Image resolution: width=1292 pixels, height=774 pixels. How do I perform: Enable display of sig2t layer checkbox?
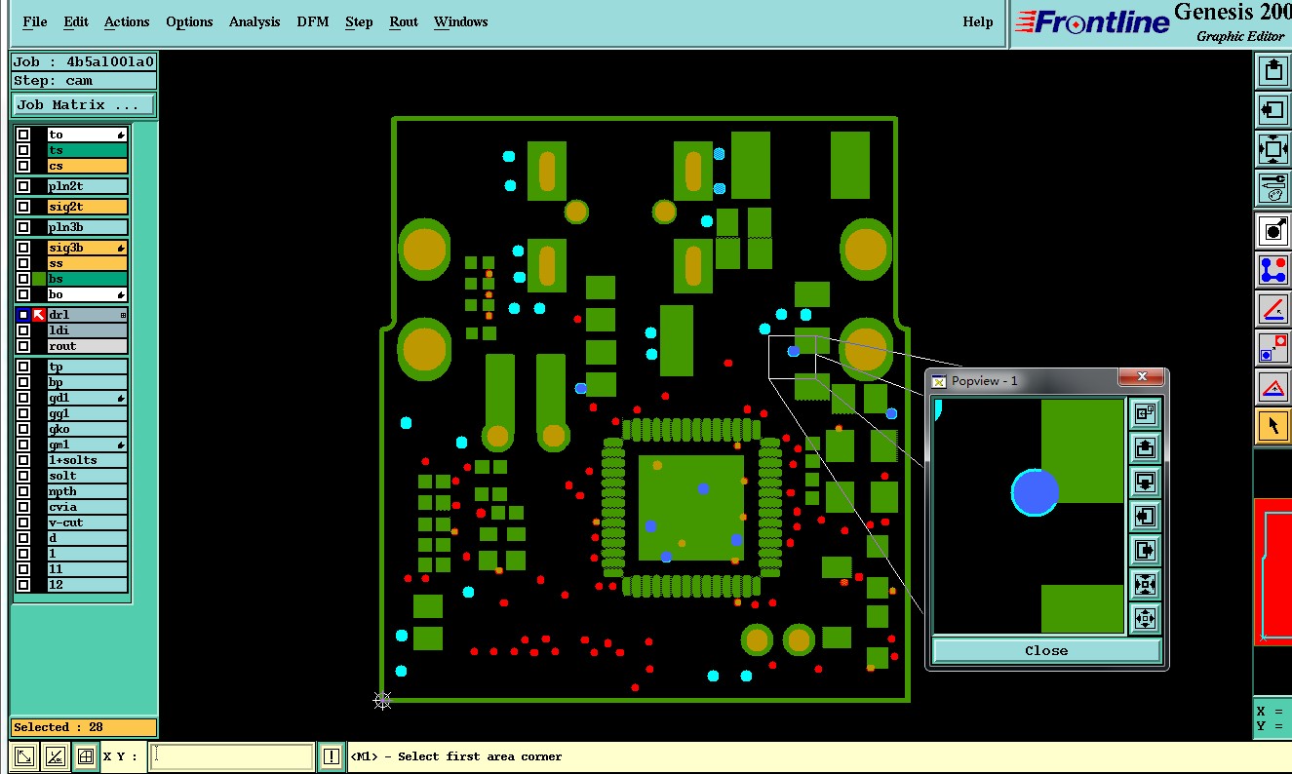[x=23, y=207]
